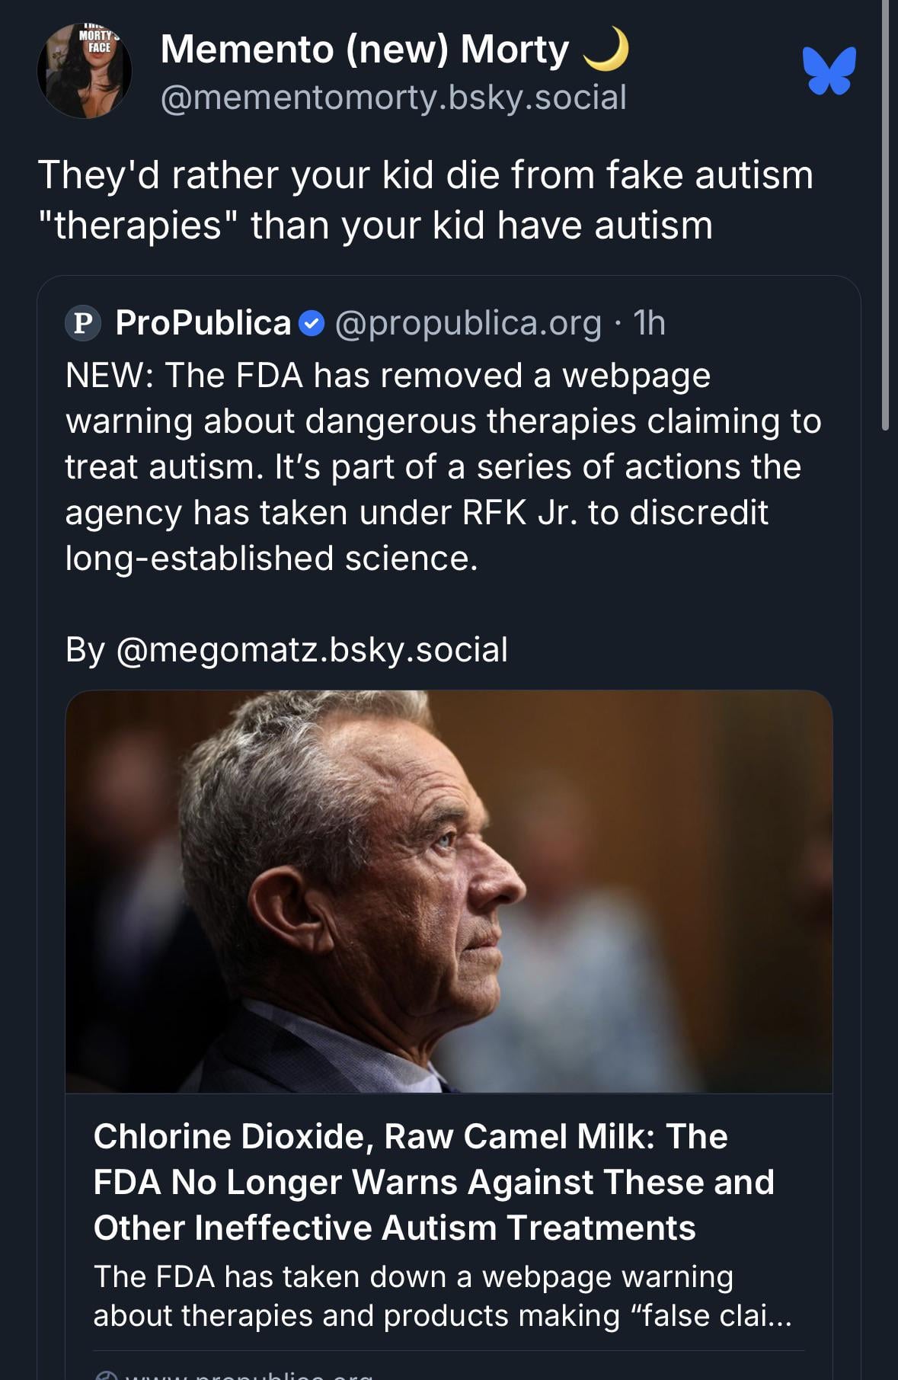Image resolution: width=898 pixels, height=1380 pixels.
Task: Open the "1h" post timestamp
Action: [649, 323]
